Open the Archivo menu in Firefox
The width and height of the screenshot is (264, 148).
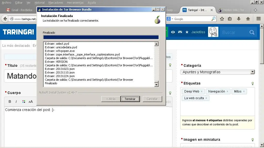(x=6, y=3)
